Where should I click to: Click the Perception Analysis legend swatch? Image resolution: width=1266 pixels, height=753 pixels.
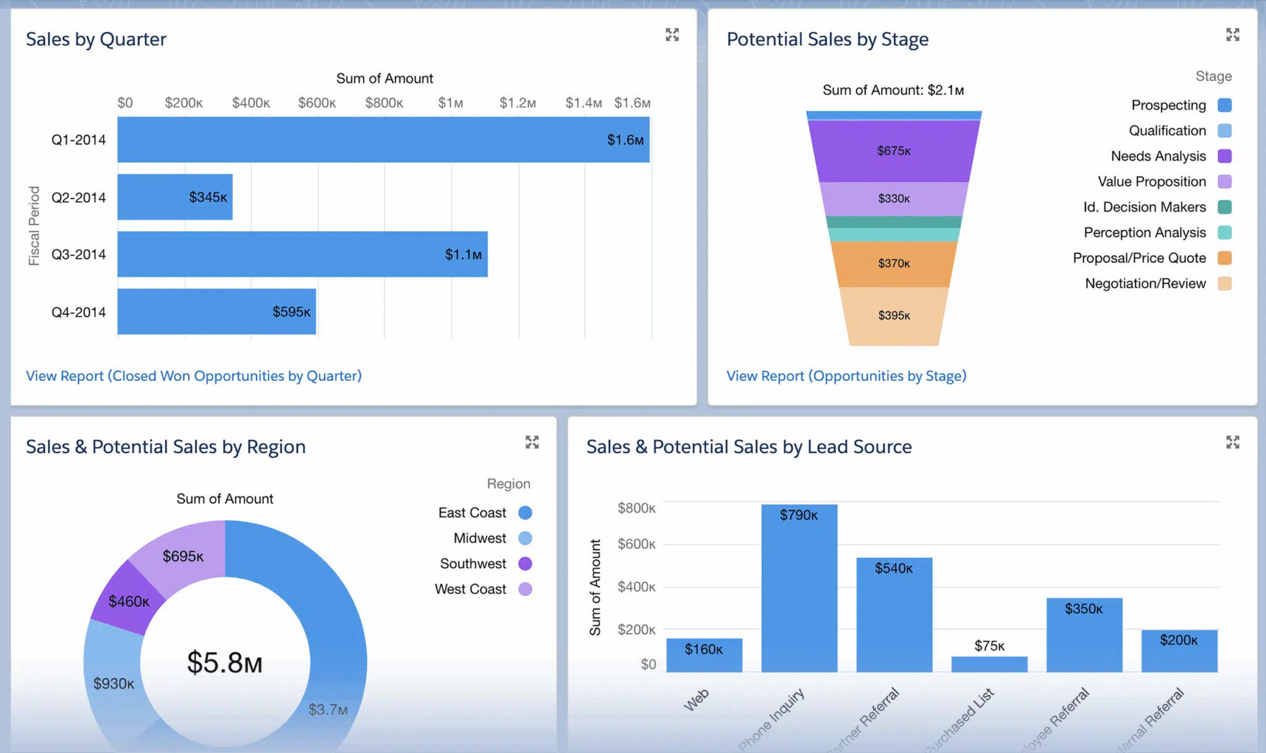click(1225, 232)
